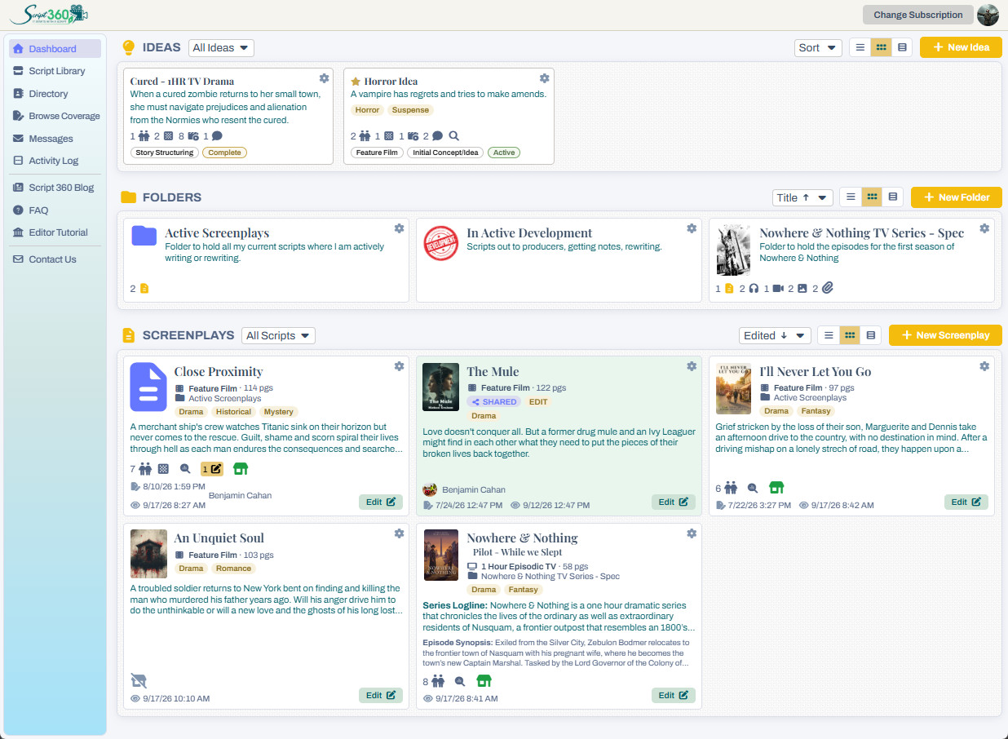Click the star icon on Horror Idea
The image size is (1008, 739).
[x=356, y=82]
